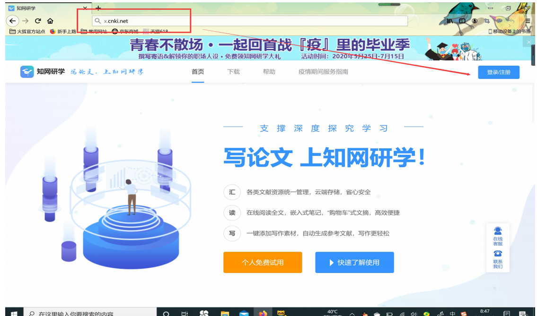Select the 首页 navigation tab
537x316 pixels.
point(198,72)
